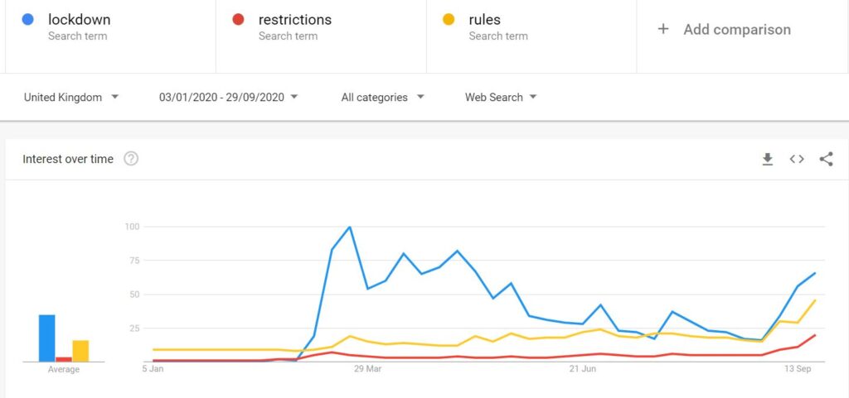The height and width of the screenshot is (398, 849).
Task: Click the 29 Mar axis date label
Action: [x=367, y=369]
